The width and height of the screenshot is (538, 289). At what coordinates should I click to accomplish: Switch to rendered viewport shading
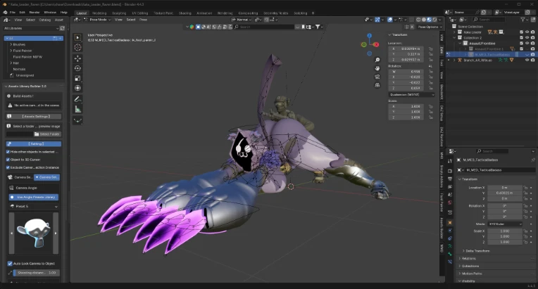click(434, 20)
